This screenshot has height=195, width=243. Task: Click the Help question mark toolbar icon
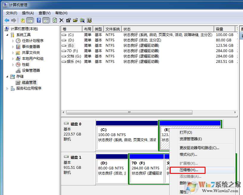click(x=39, y=20)
